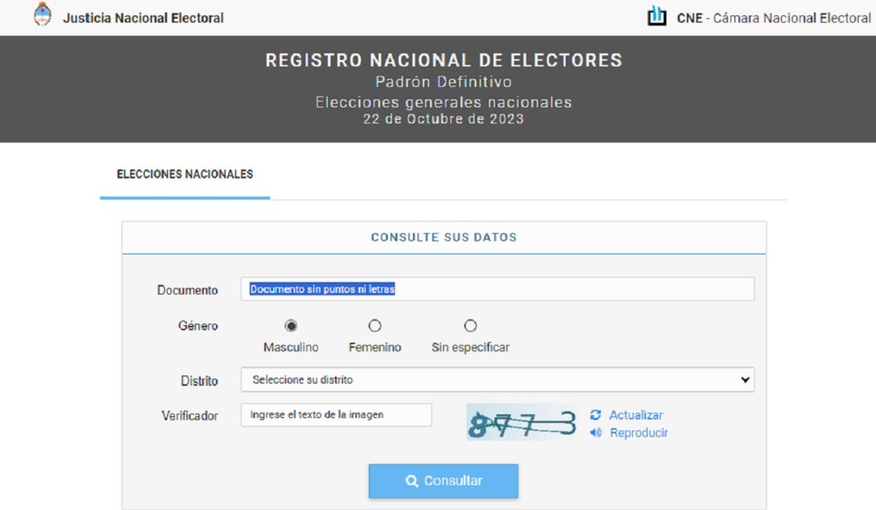Click the Actualizar link

coord(636,415)
